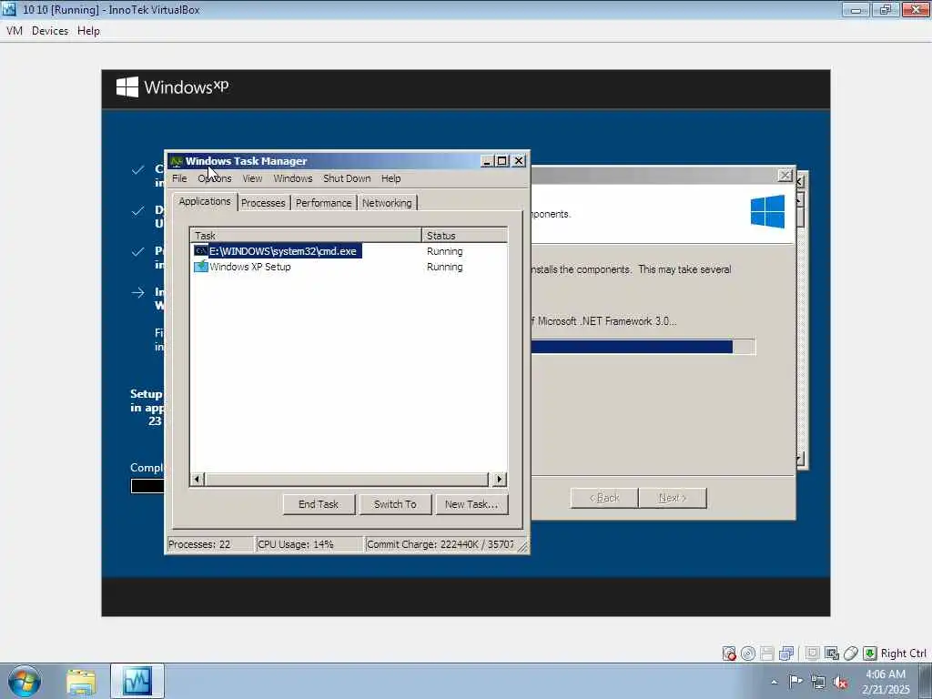Click the shared folders indicator icon
Viewport: 932px width, 699px height.
click(832, 653)
